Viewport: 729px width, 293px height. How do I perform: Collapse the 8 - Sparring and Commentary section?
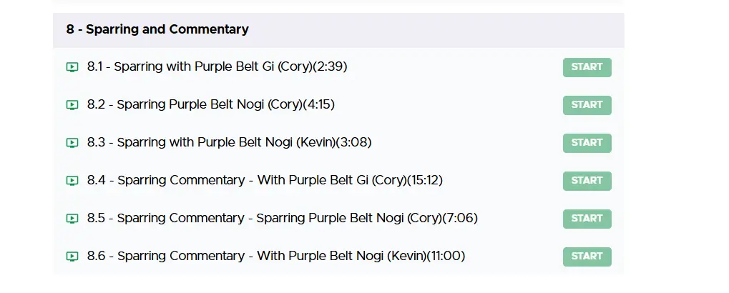click(x=157, y=30)
